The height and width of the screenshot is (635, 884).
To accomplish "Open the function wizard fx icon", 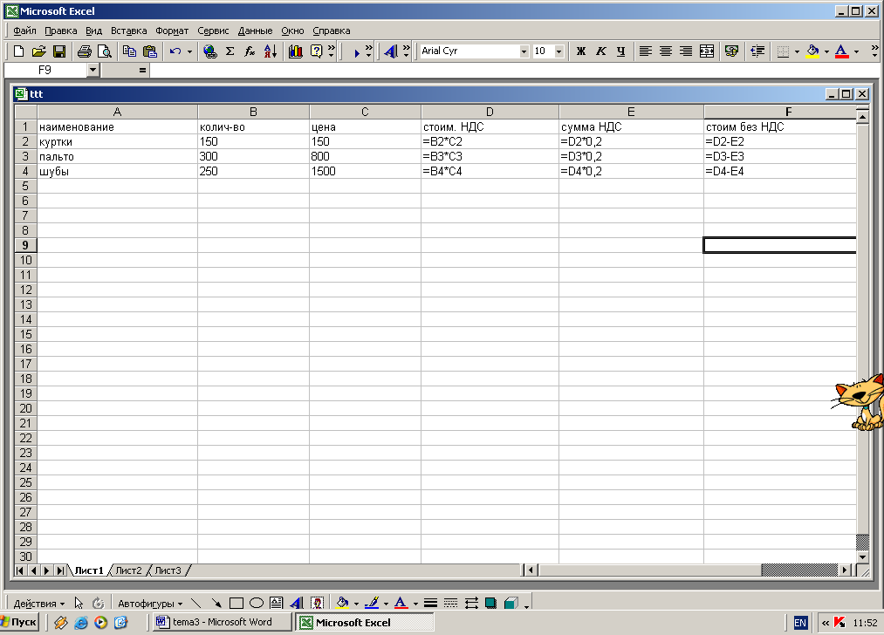I will (x=250, y=51).
